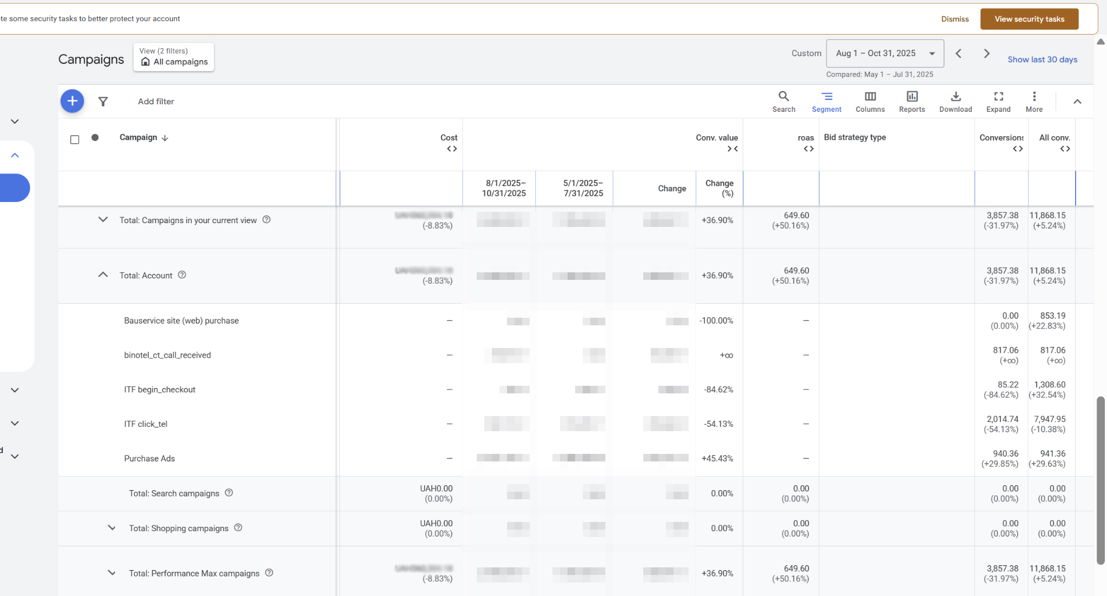Go to next date range
The image size is (1107, 596).
tap(986, 53)
